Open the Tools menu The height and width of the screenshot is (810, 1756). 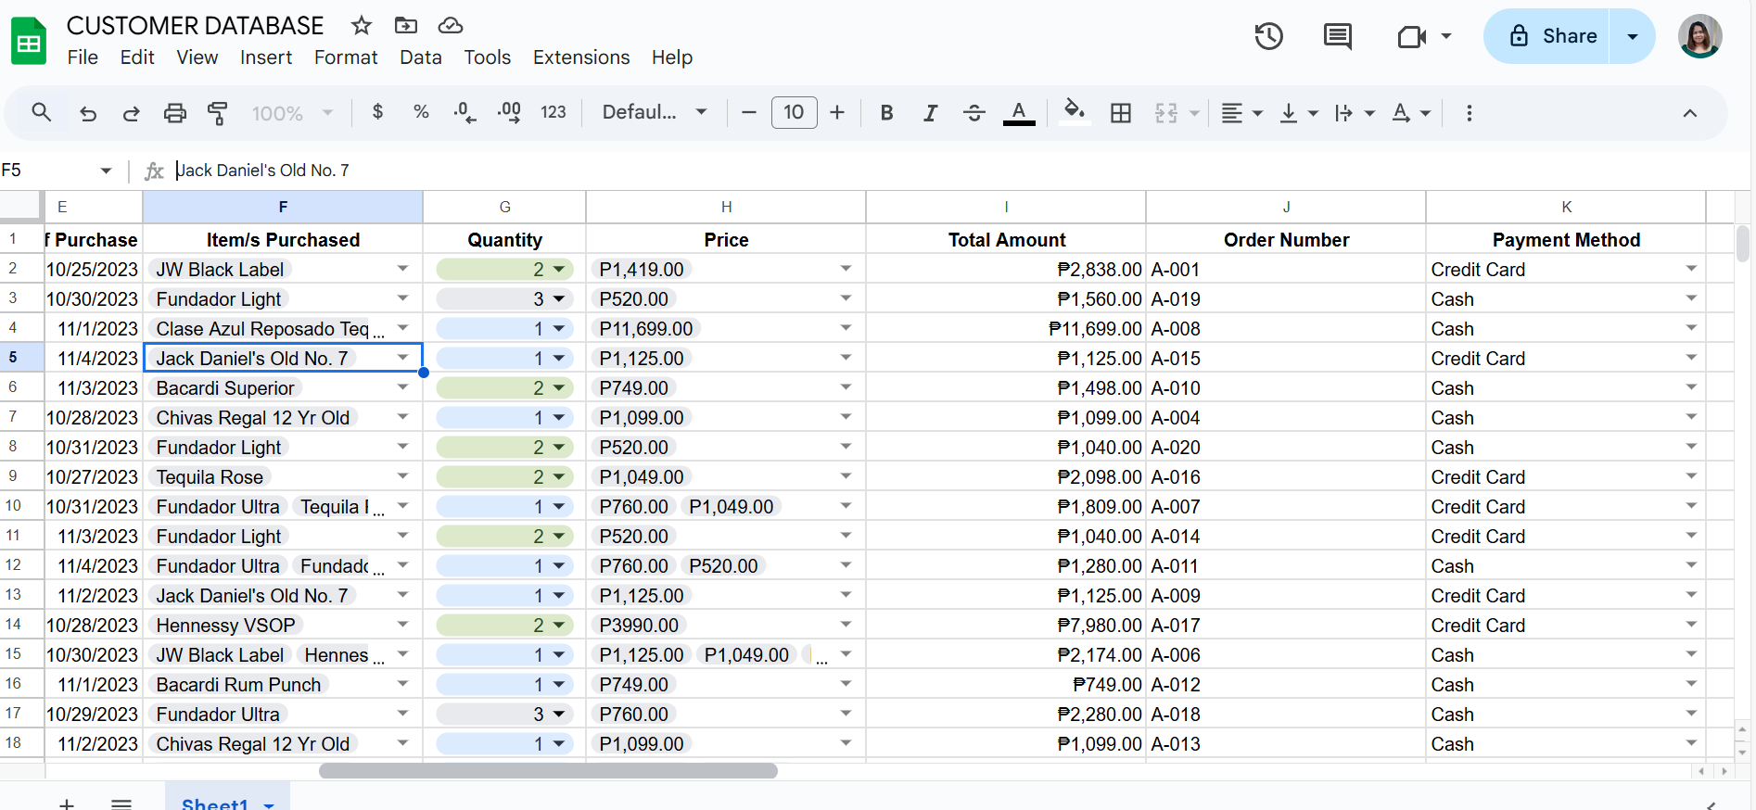[x=488, y=57]
